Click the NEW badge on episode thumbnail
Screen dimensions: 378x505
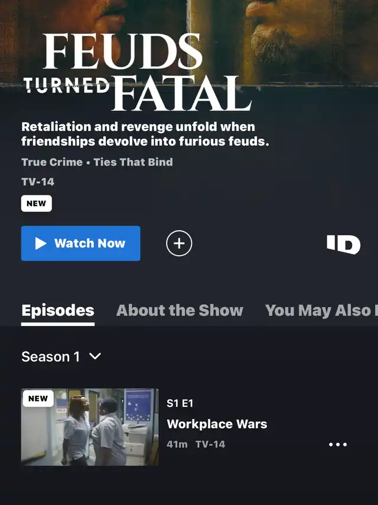(38, 399)
